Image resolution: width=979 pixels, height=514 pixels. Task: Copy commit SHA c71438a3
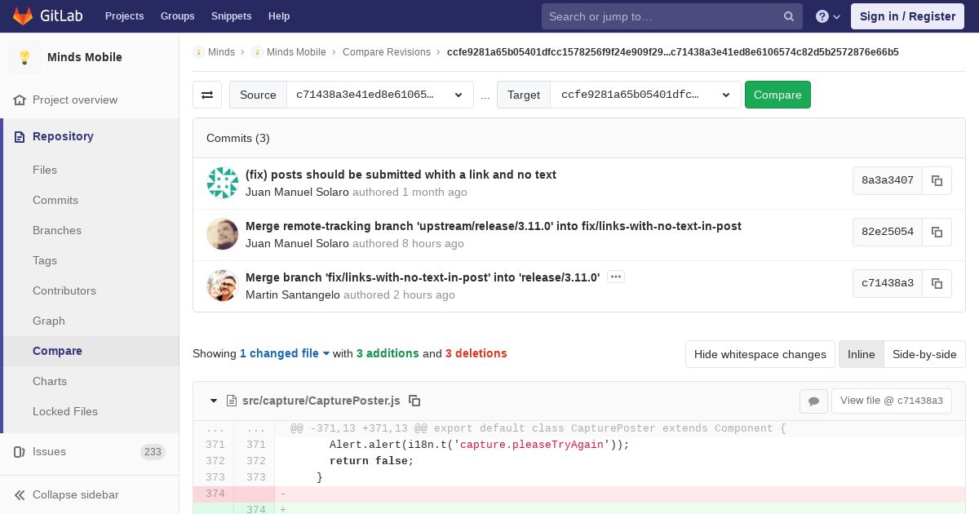coord(937,283)
